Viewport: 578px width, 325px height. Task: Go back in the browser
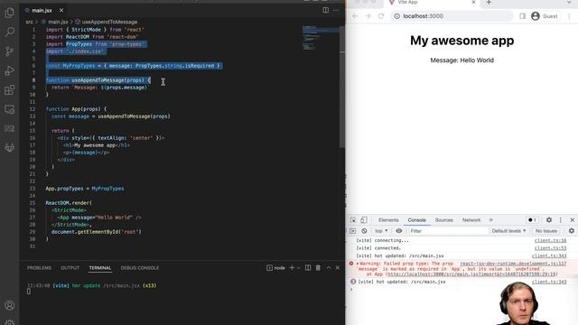tap(355, 16)
